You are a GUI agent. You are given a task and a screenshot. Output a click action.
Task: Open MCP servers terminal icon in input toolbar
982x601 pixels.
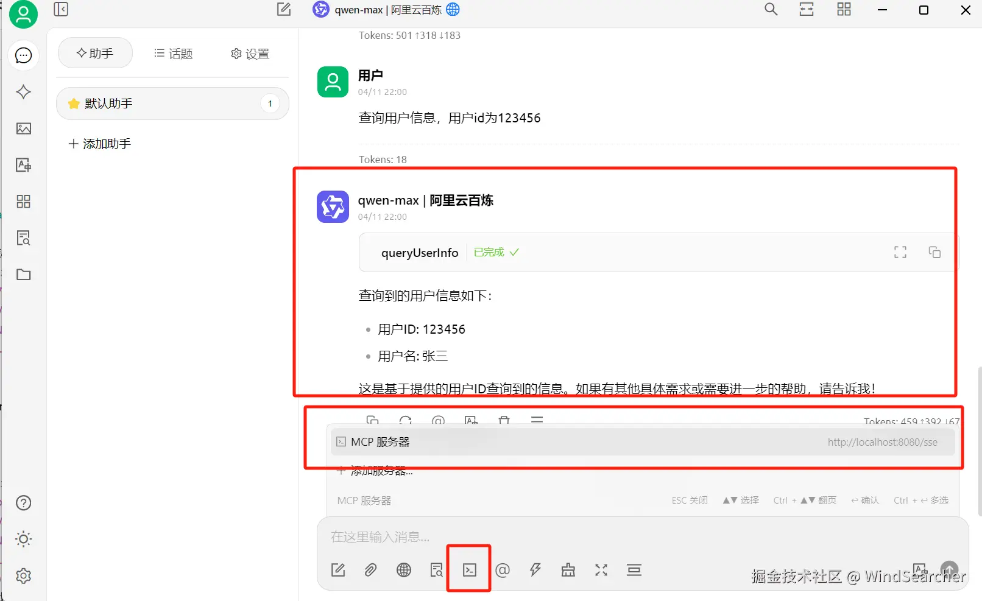tap(470, 570)
